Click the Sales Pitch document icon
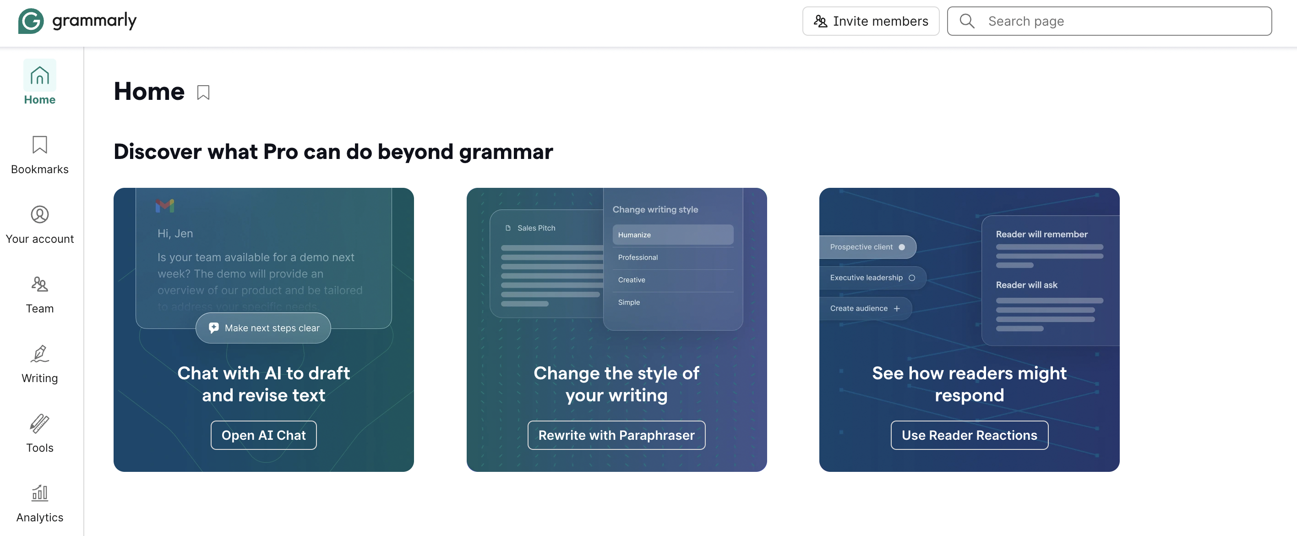The height and width of the screenshot is (536, 1297). pyautogui.click(x=508, y=228)
